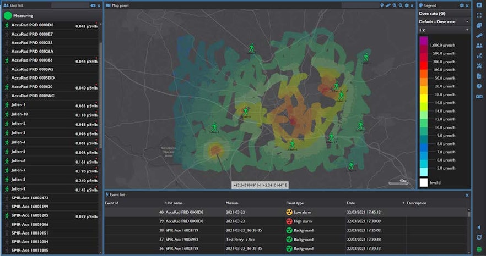Open the tools wrench icon in sidebar
This screenshot has width=486, height=256.
[479, 66]
